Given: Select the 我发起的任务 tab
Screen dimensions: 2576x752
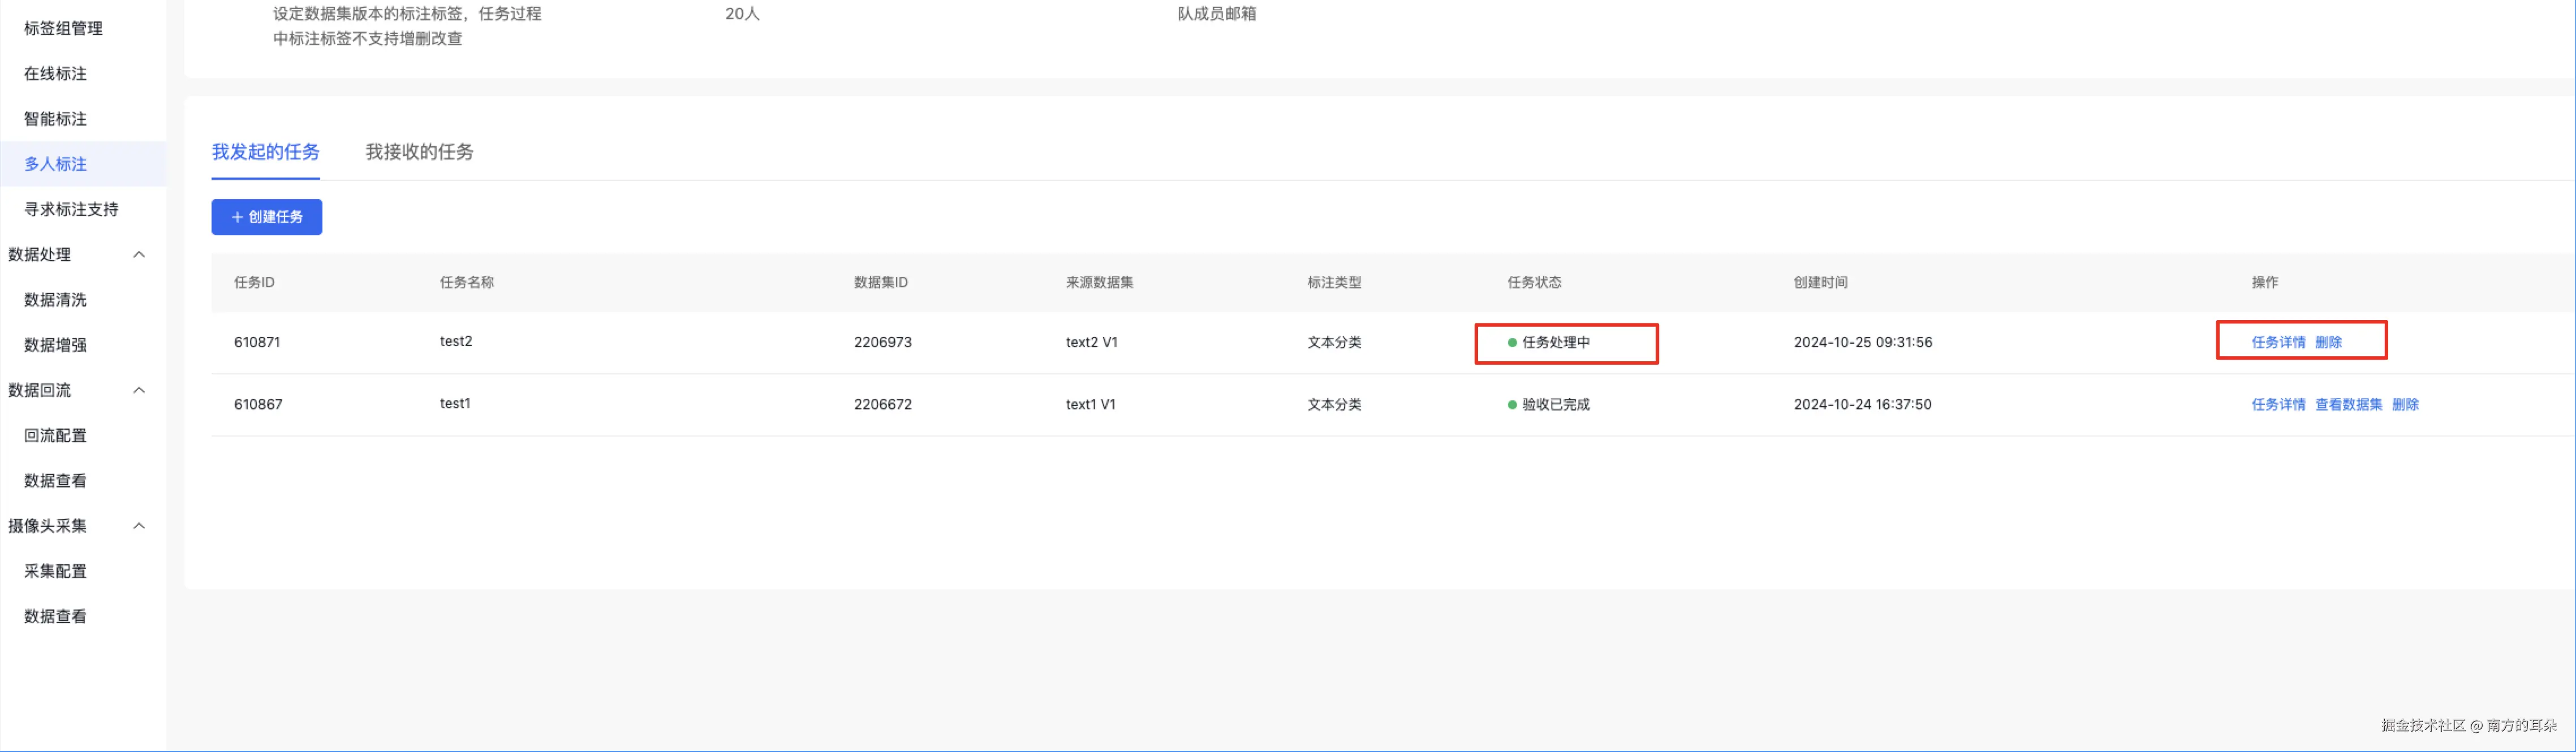Looking at the screenshot, I should point(265,152).
